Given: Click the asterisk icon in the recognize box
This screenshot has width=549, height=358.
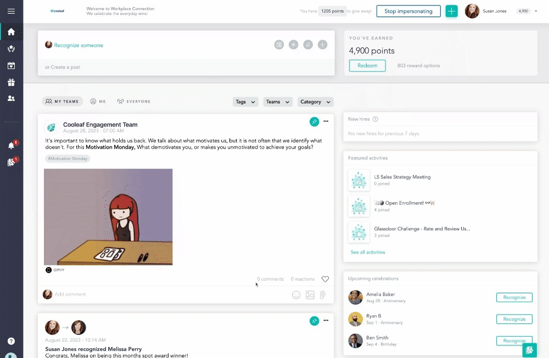Looking at the screenshot, I should pyautogui.click(x=293, y=45).
